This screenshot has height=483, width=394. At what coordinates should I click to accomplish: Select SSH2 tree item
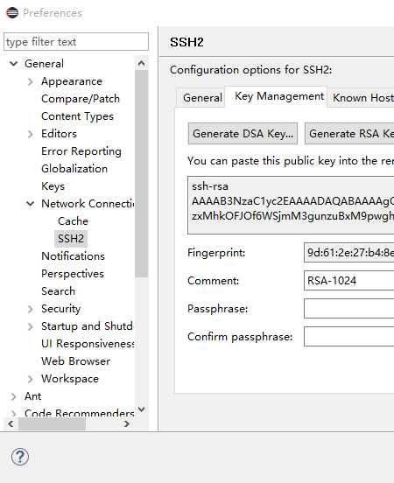click(x=71, y=239)
